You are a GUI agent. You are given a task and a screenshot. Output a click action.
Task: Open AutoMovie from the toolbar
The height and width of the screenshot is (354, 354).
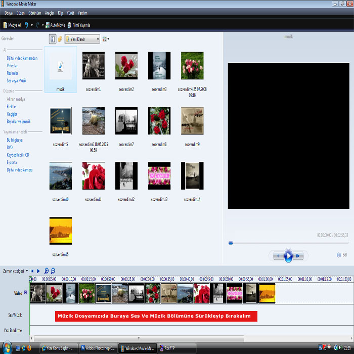48,25
